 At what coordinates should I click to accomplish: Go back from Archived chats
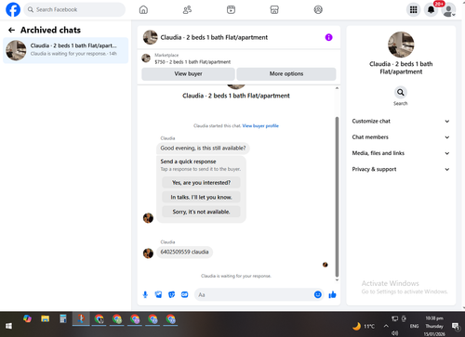point(11,30)
